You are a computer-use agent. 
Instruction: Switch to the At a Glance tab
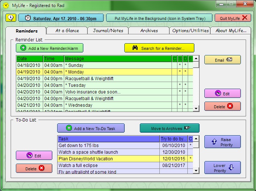pos(67,31)
